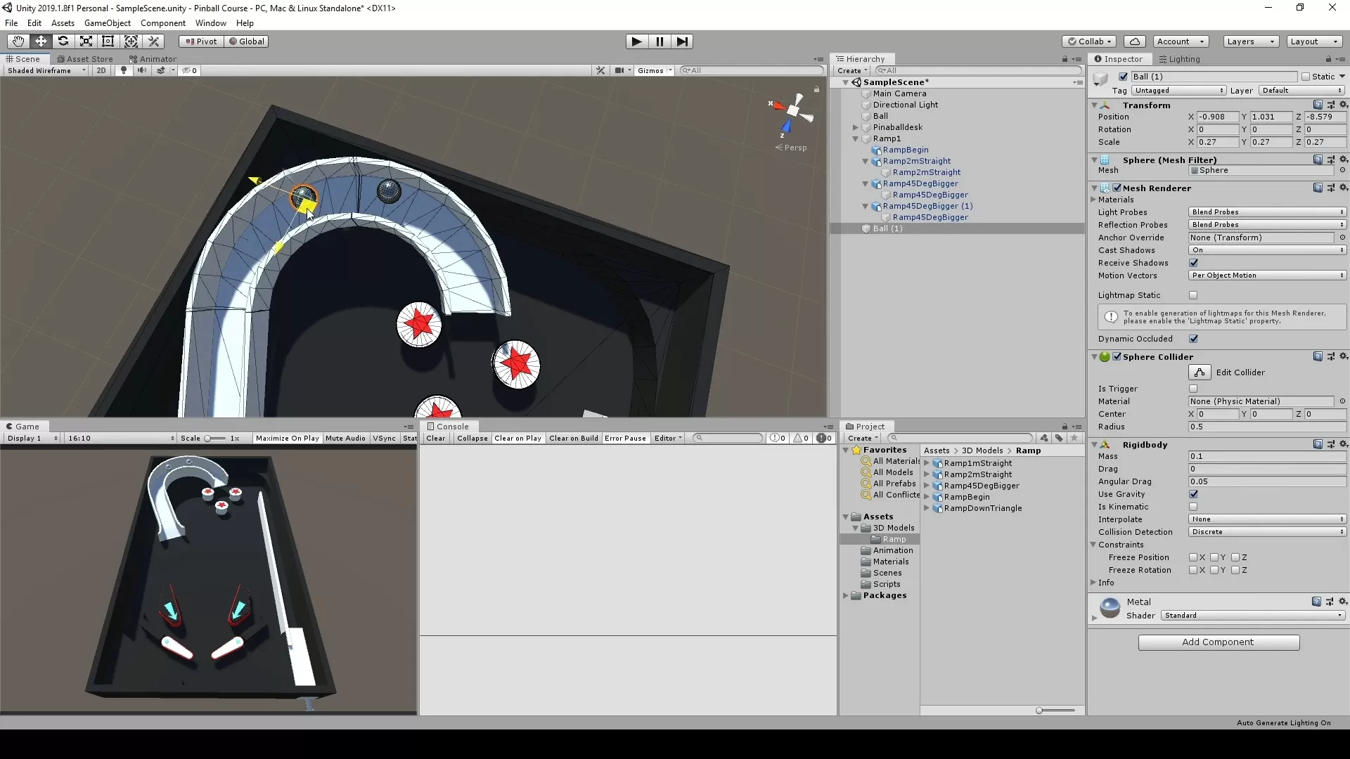Toggle the Static checkbox
Image resolution: width=1350 pixels, height=759 pixels.
click(1306, 77)
